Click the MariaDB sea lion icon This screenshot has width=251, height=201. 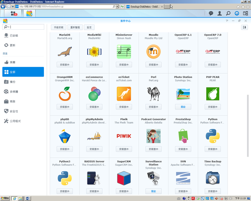(64, 52)
